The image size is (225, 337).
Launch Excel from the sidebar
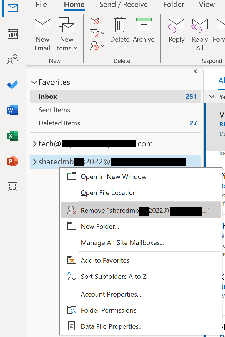pyautogui.click(x=12, y=136)
